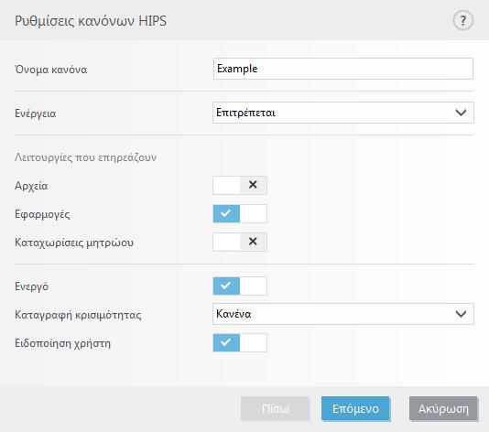
Task: Click the Λειτουργίες που επηρεάζουν section heading
Action: click(85, 157)
